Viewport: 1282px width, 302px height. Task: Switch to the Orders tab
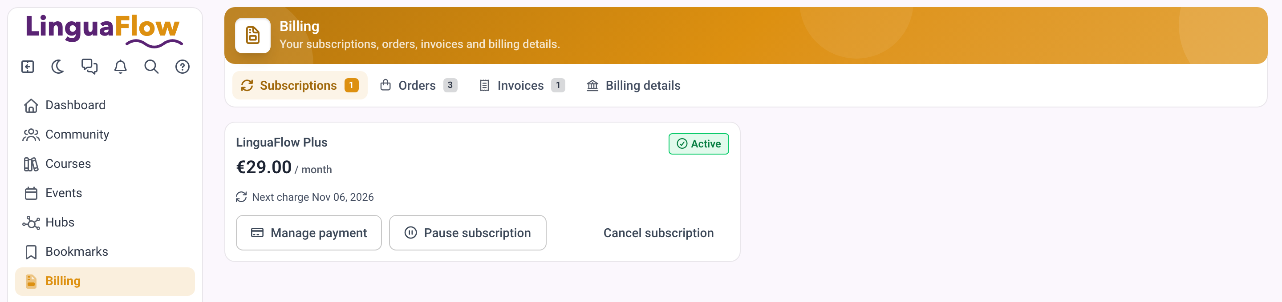pyautogui.click(x=418, y=85)
